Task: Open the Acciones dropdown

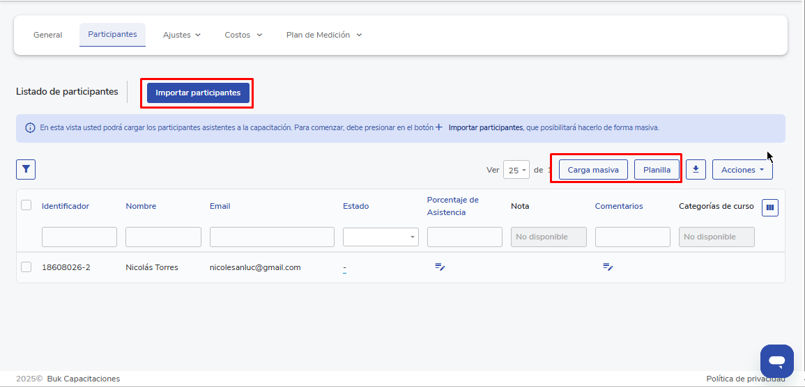Action: pyautogui.click(x=742, y=170)
